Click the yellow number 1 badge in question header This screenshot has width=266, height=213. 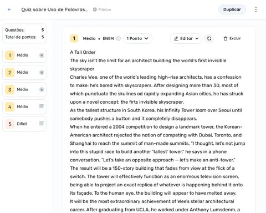74,38
